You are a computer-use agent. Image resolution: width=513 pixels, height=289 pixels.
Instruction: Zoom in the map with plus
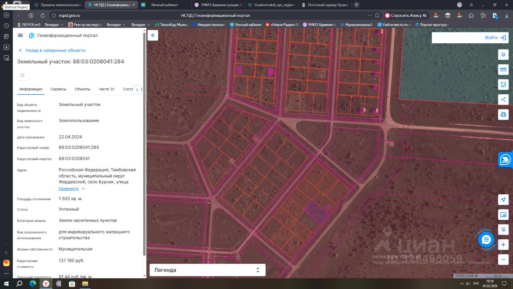tap(503, 244)
